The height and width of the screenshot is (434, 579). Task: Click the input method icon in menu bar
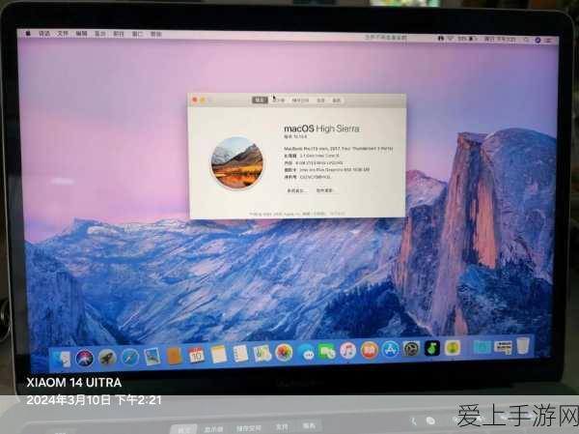pos(441,38)
